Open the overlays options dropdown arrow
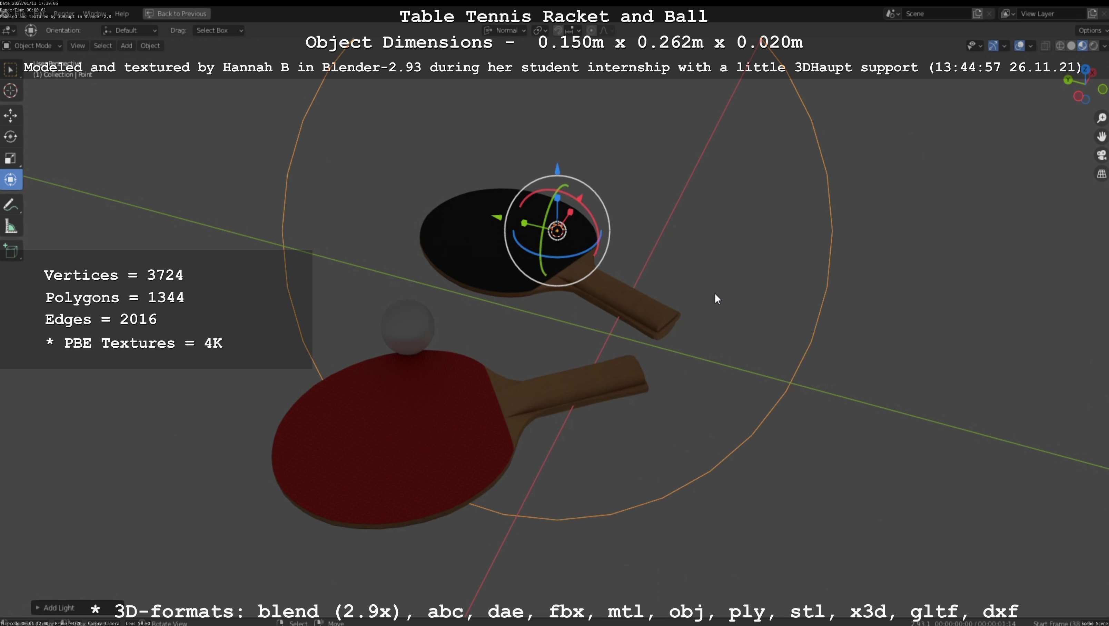 [1030, 46]
